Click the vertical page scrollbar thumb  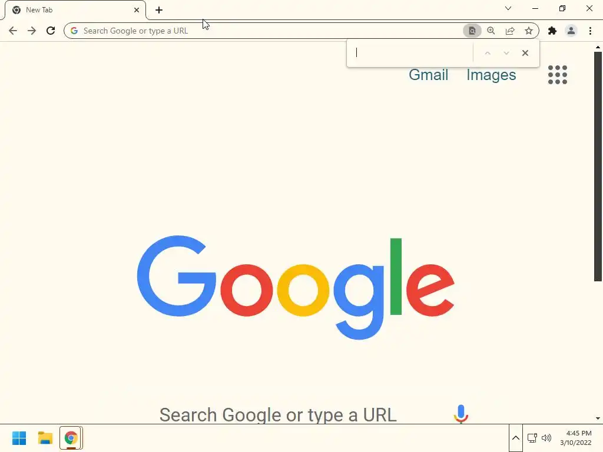[598, 166]
